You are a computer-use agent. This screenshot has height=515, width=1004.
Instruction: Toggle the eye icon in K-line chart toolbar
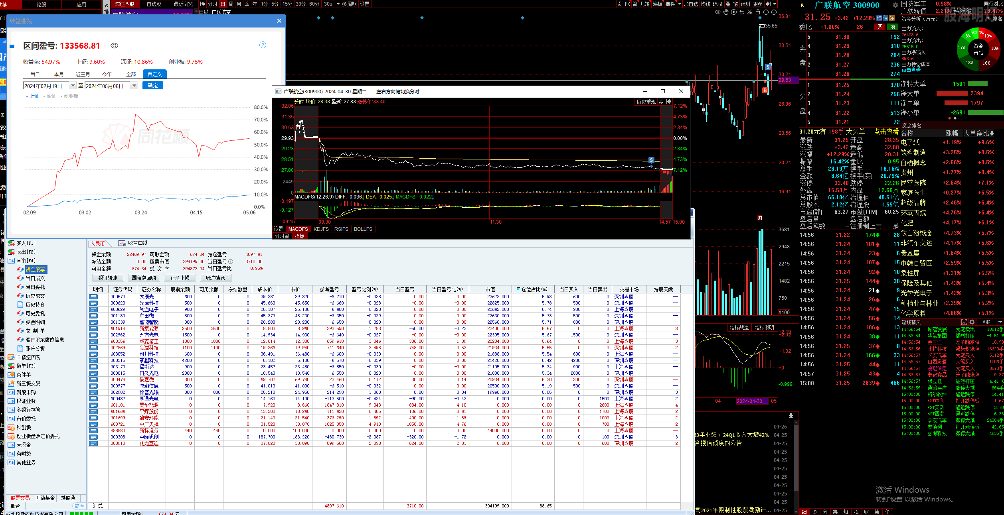point(718,12)
